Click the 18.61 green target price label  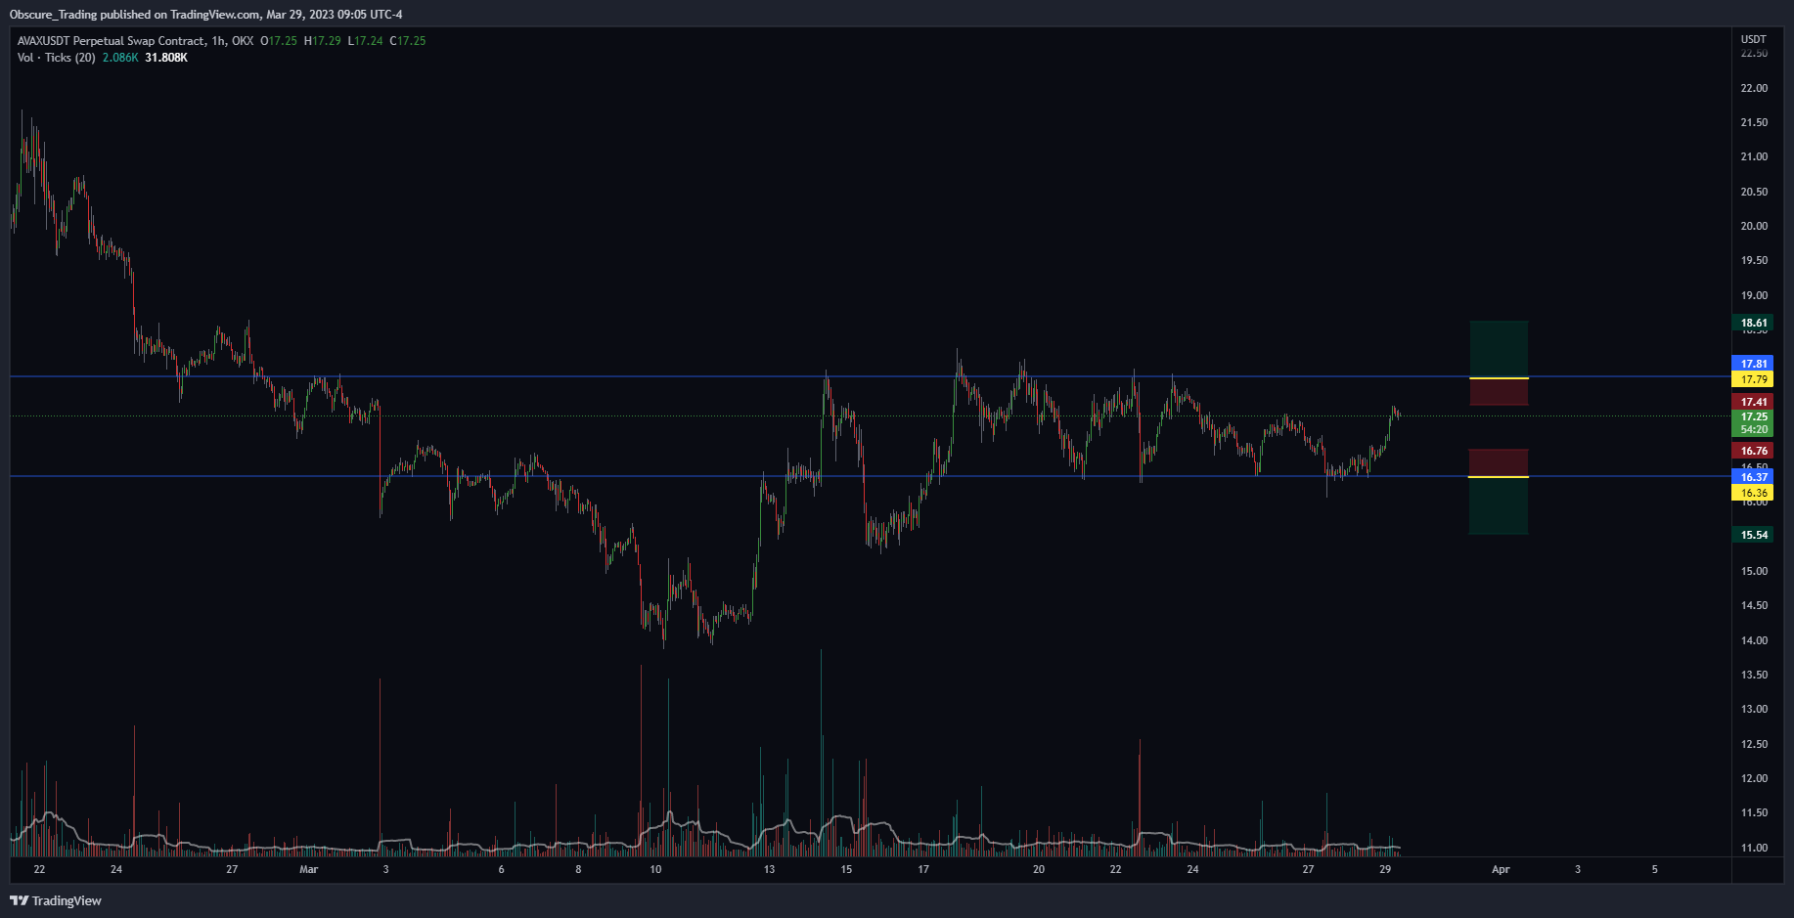(x=1754, y=323)
